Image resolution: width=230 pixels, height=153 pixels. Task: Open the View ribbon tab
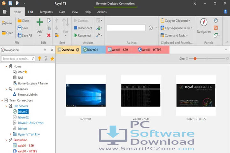[x=75, y=12]
